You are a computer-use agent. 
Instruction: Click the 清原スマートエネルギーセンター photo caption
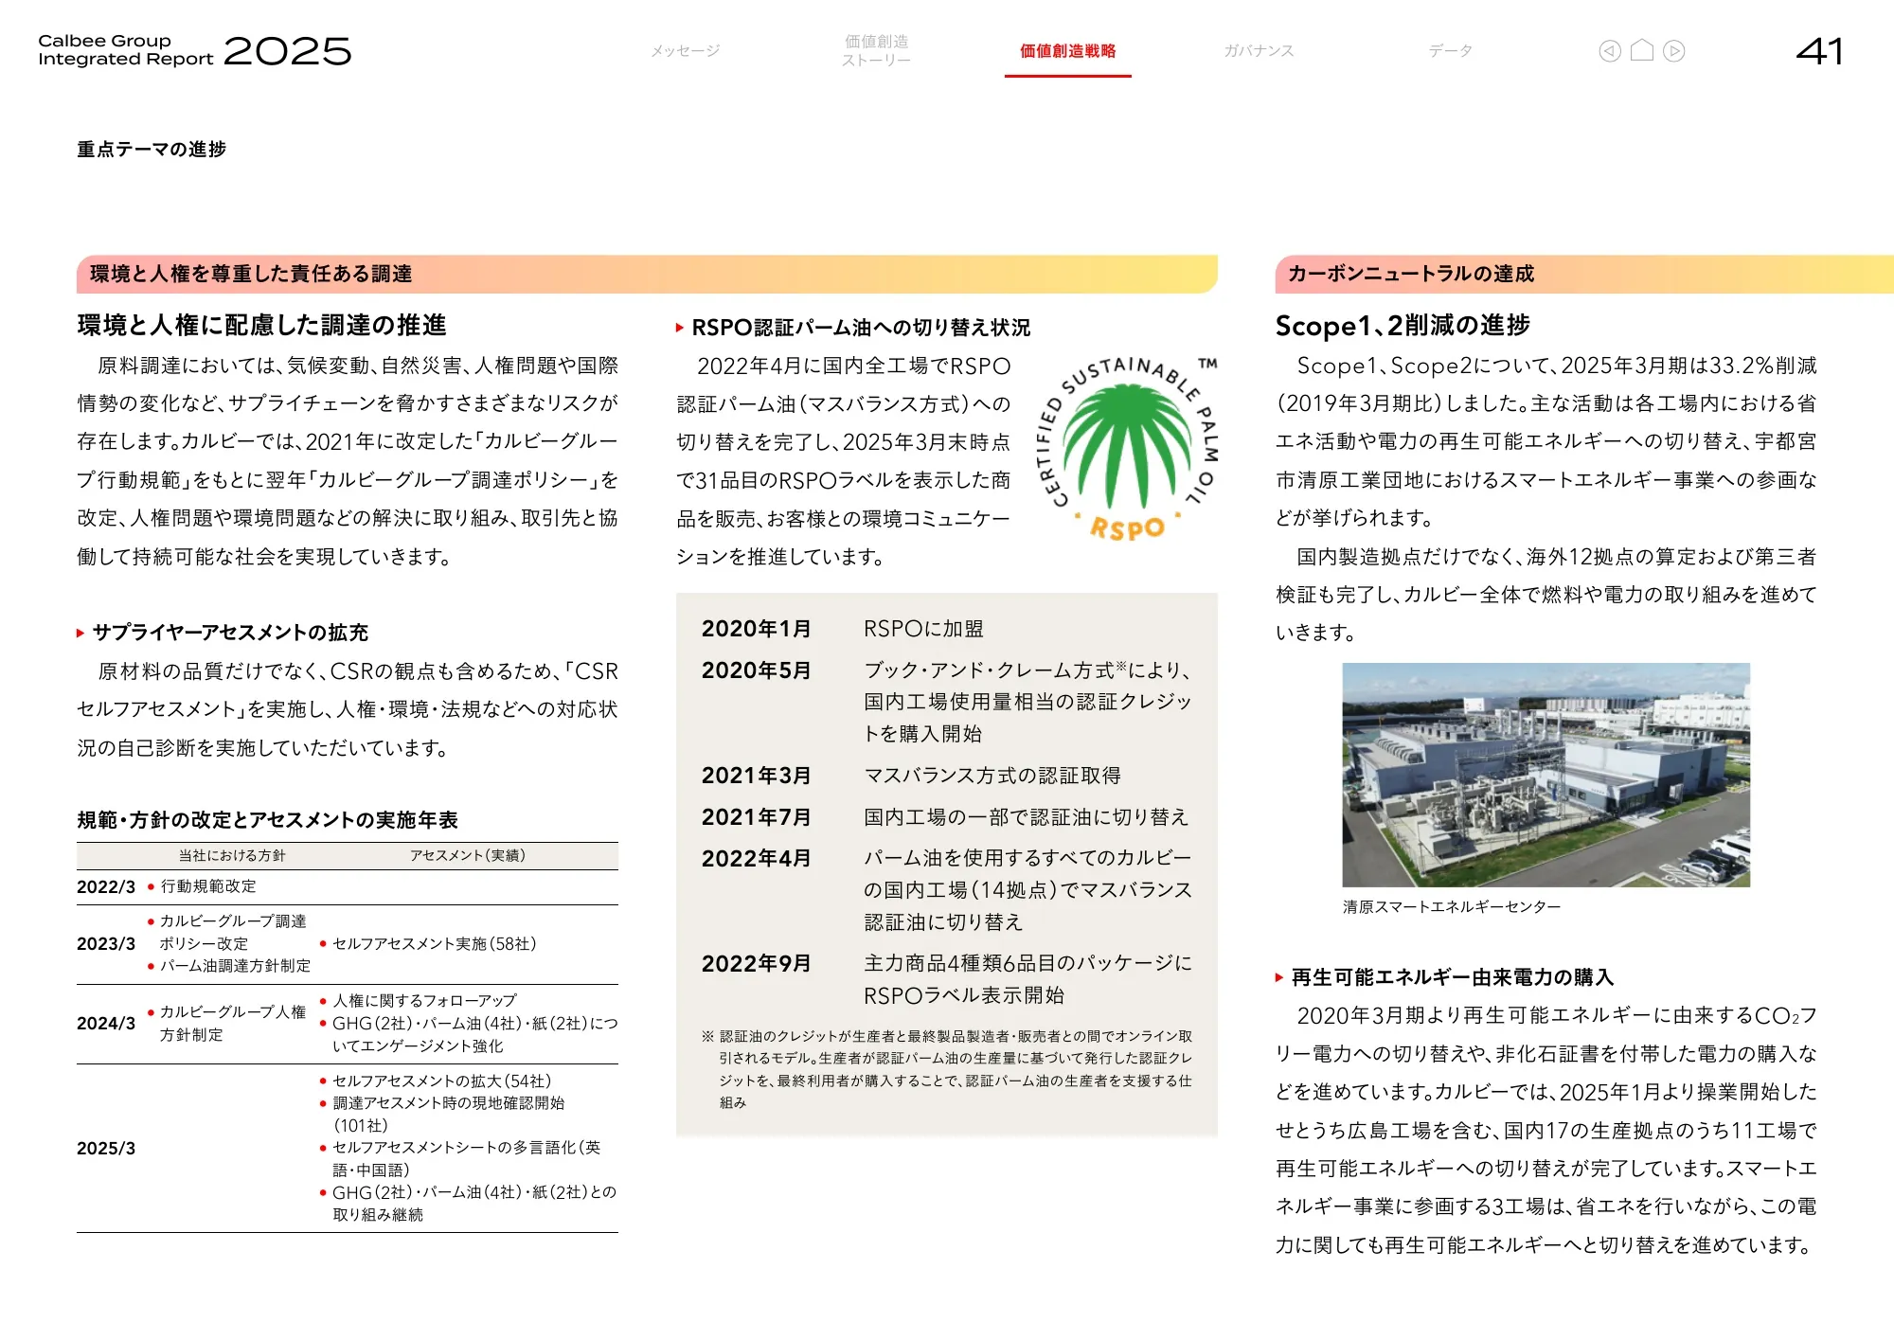(x=1451, y=907)
